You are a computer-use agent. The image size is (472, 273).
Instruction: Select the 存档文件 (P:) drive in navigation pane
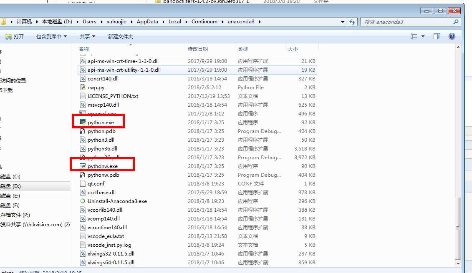coord(15,215)
